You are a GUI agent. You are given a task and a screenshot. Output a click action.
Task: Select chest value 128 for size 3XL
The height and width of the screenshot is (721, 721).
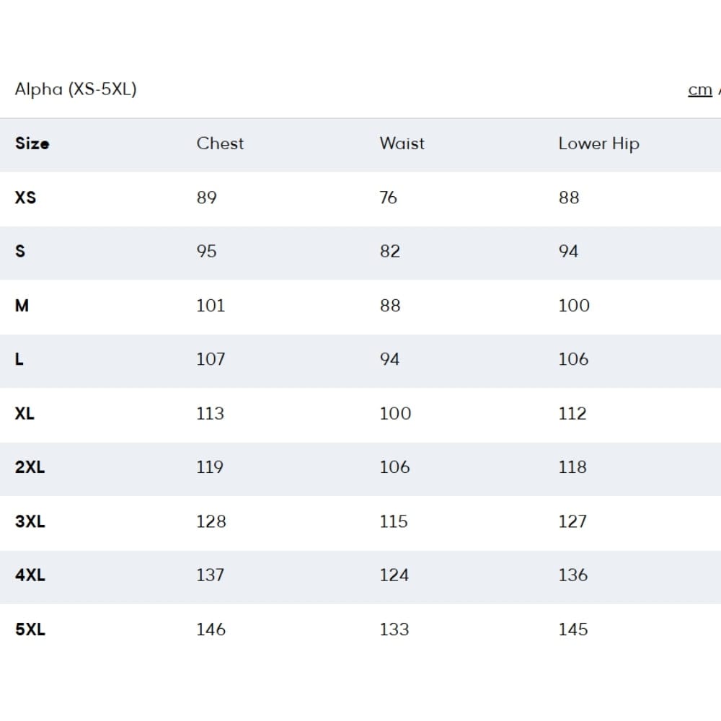point(211,522)
